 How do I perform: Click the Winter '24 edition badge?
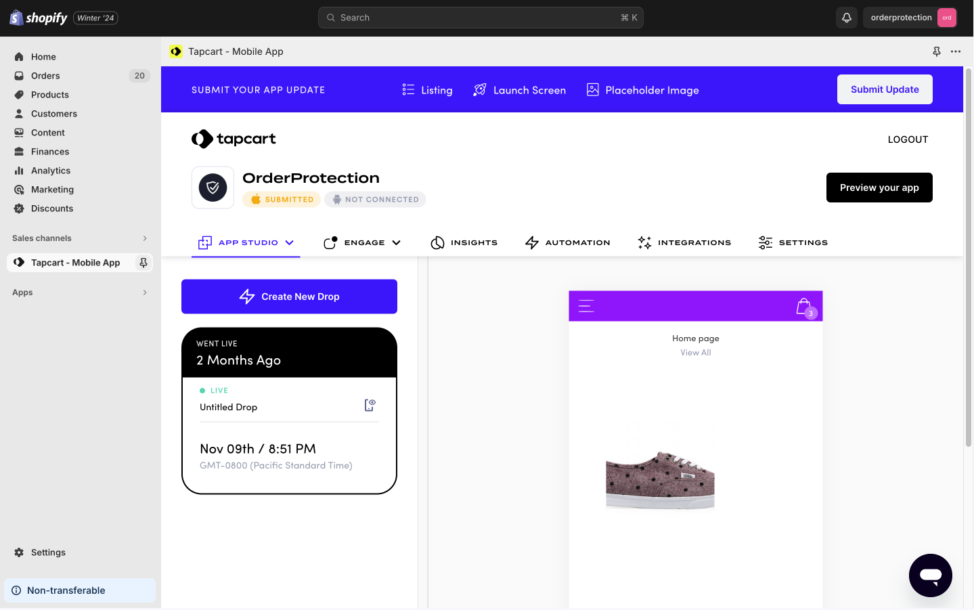pos(95,18)
